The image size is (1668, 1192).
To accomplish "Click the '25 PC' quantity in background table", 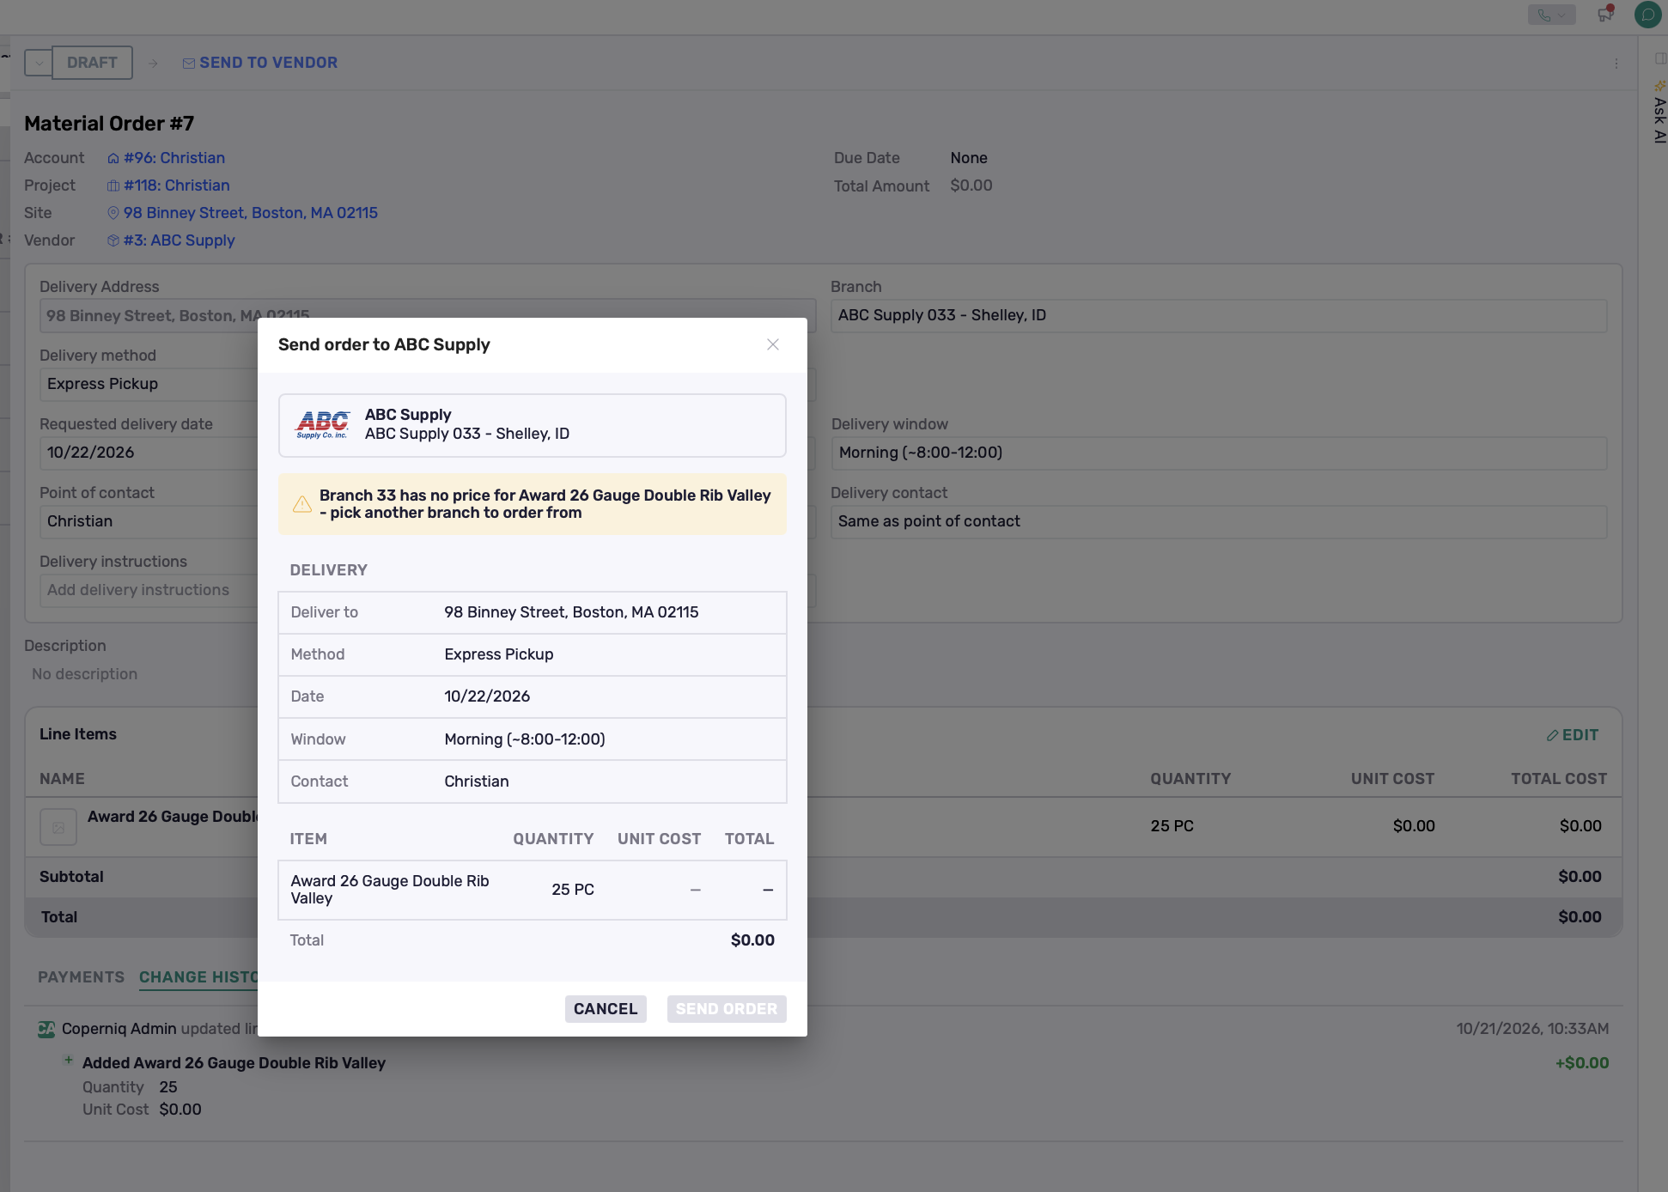I will tap(1172, 826).
